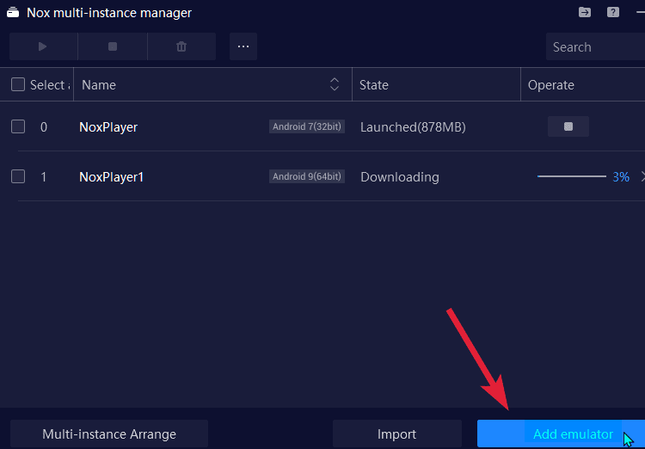The width and height of the screenshot is (645, 449).
Task: Select the NoxPlayer1 instance name
Action: pyautogui.click(x=111, y=177)
